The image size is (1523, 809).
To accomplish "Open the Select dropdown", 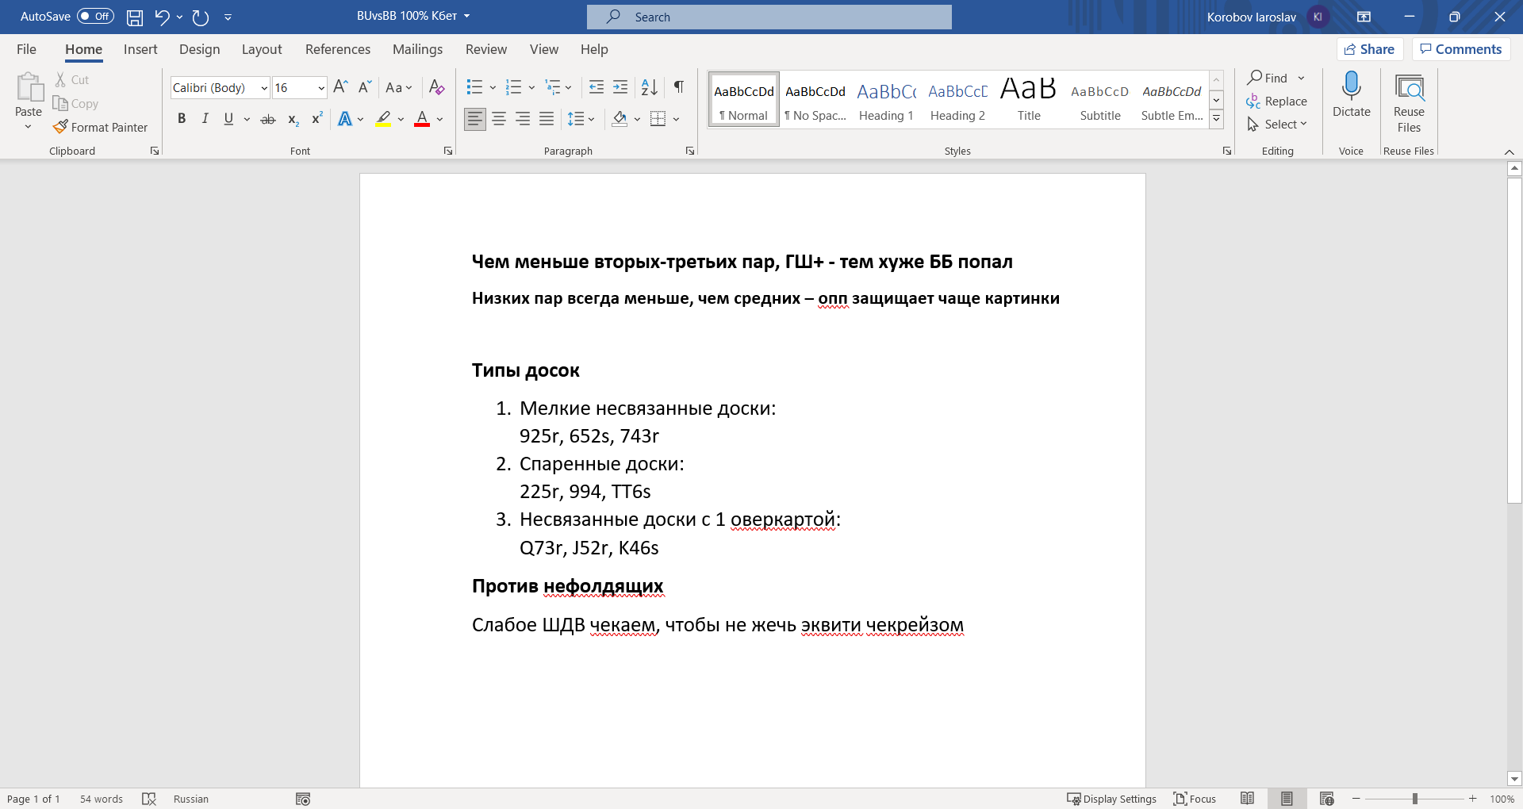I will click(x=1276, y=125).
